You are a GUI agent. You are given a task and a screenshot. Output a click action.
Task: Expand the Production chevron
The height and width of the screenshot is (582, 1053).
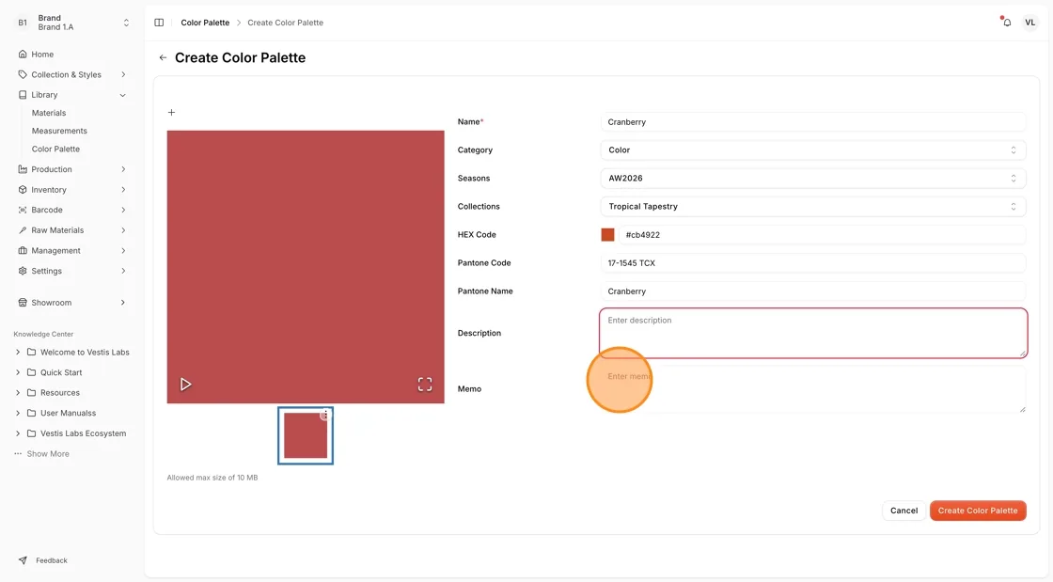pyautogui.click(x=123, y=169)
